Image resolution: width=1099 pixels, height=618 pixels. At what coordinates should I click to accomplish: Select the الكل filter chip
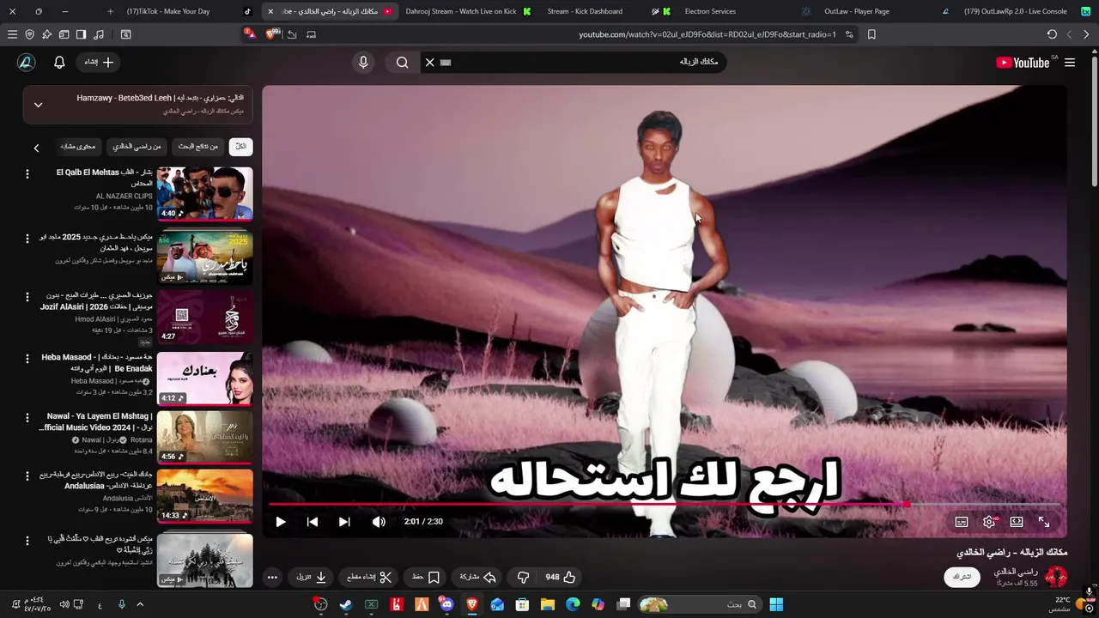[x=241, y=146]
